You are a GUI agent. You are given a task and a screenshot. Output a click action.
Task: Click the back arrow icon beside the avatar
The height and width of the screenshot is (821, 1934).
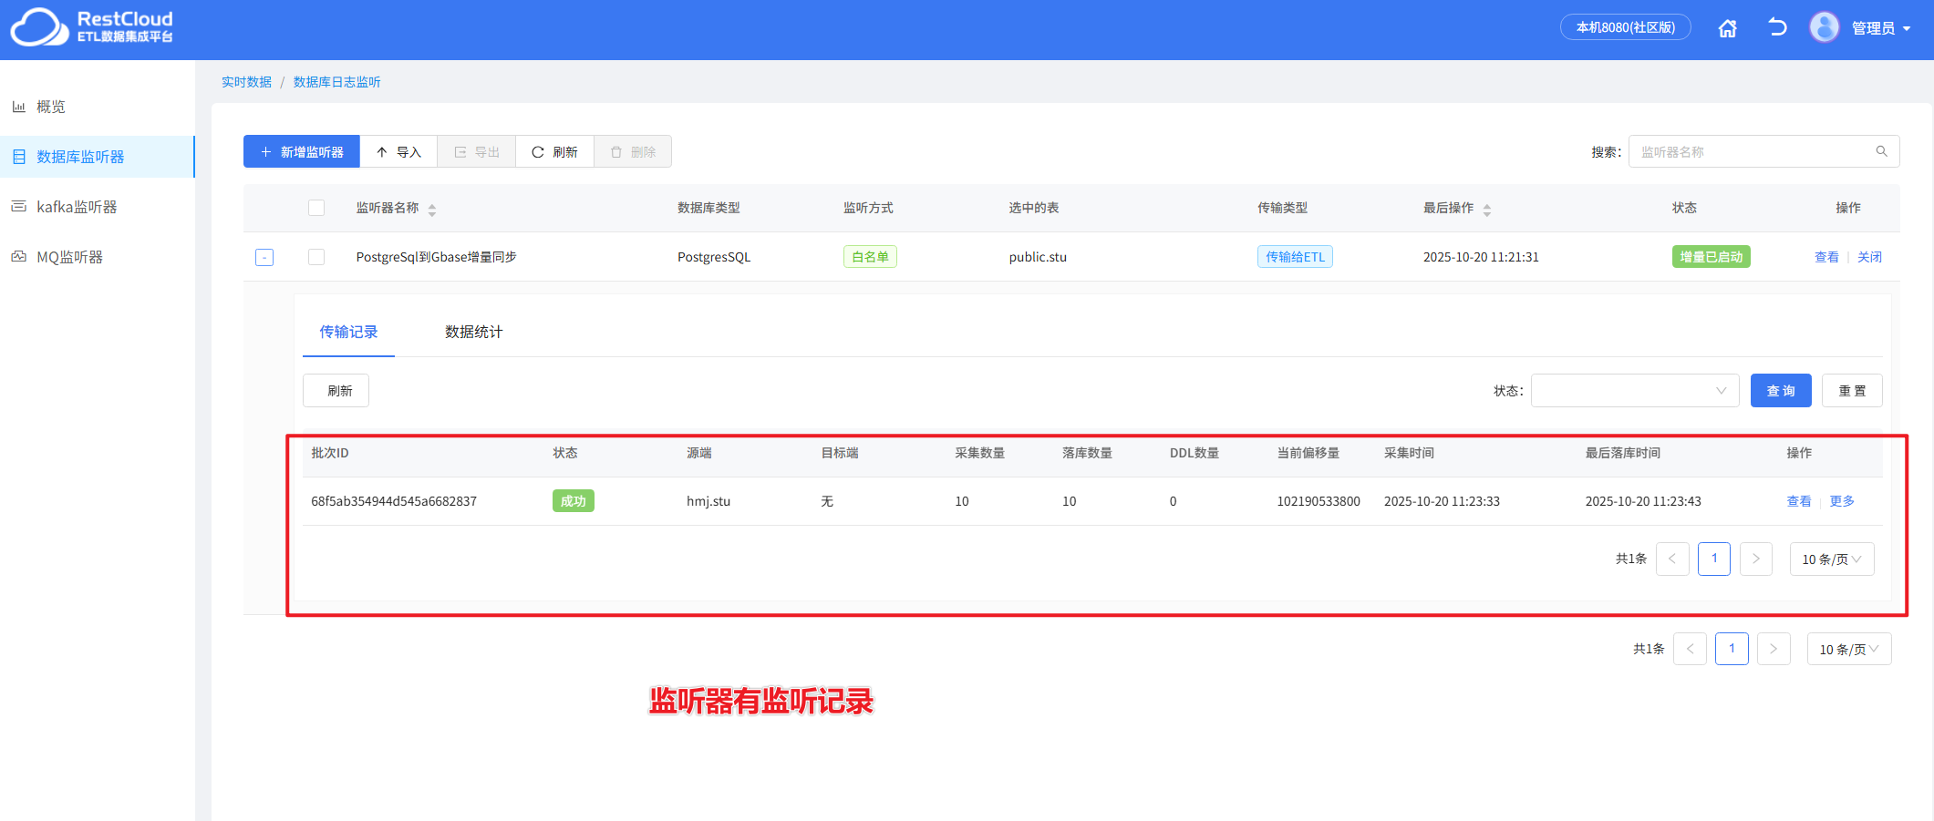tap(1776, 27)
